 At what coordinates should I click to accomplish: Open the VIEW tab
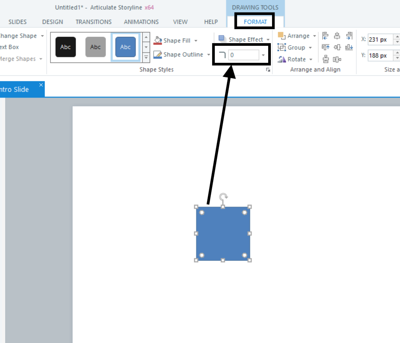coord(181,22)
